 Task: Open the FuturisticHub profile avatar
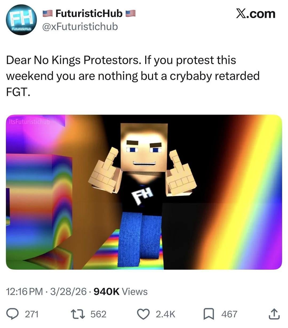click(22, 20)
